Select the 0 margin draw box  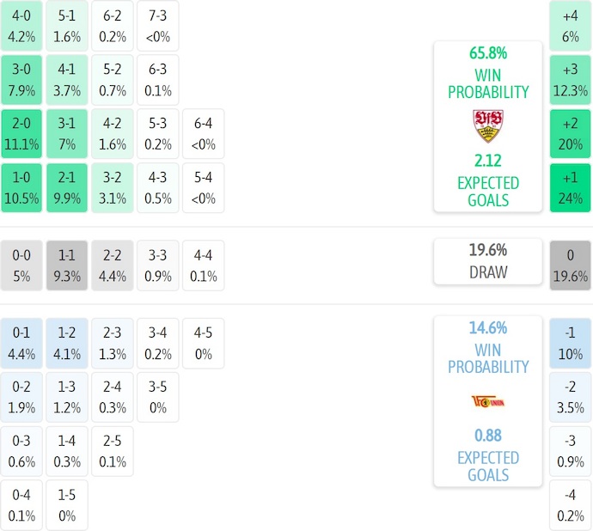(x=571, y=265)
